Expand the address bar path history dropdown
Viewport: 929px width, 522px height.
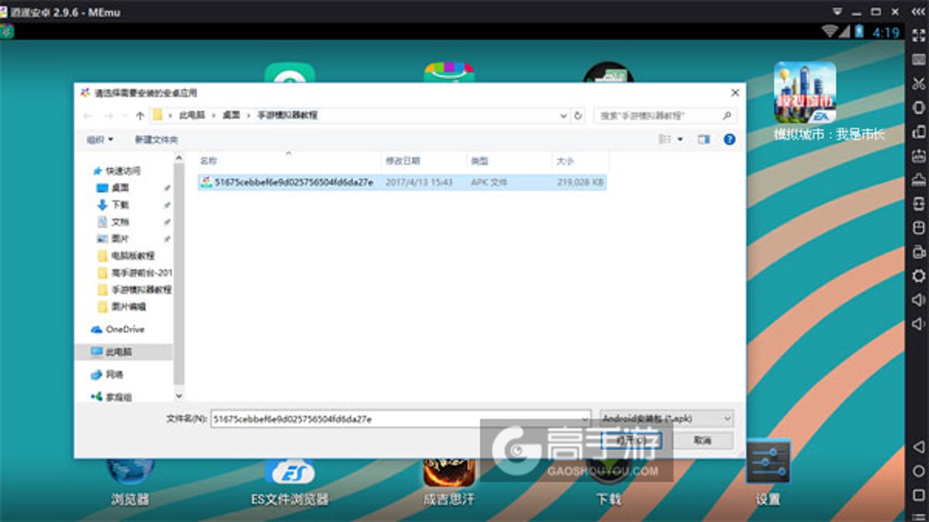pyautogui.click(x=564, y=115)
